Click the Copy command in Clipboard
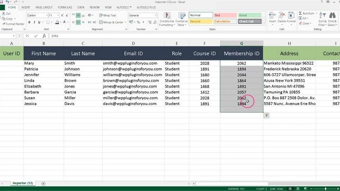Viewport: 340px width, 191px height. coord(7,19)
